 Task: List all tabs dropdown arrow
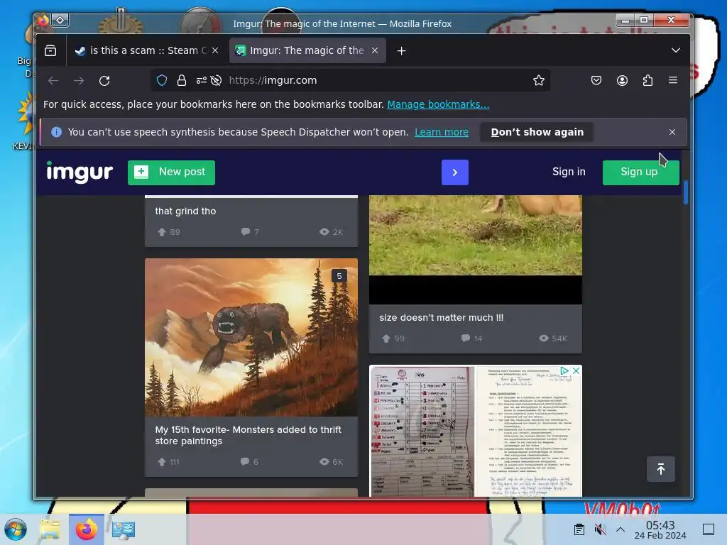[x=676, y=50]
